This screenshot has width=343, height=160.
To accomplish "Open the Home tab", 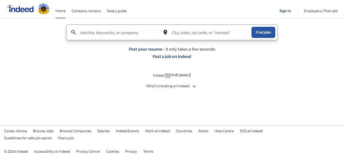I will click(60, 11).
